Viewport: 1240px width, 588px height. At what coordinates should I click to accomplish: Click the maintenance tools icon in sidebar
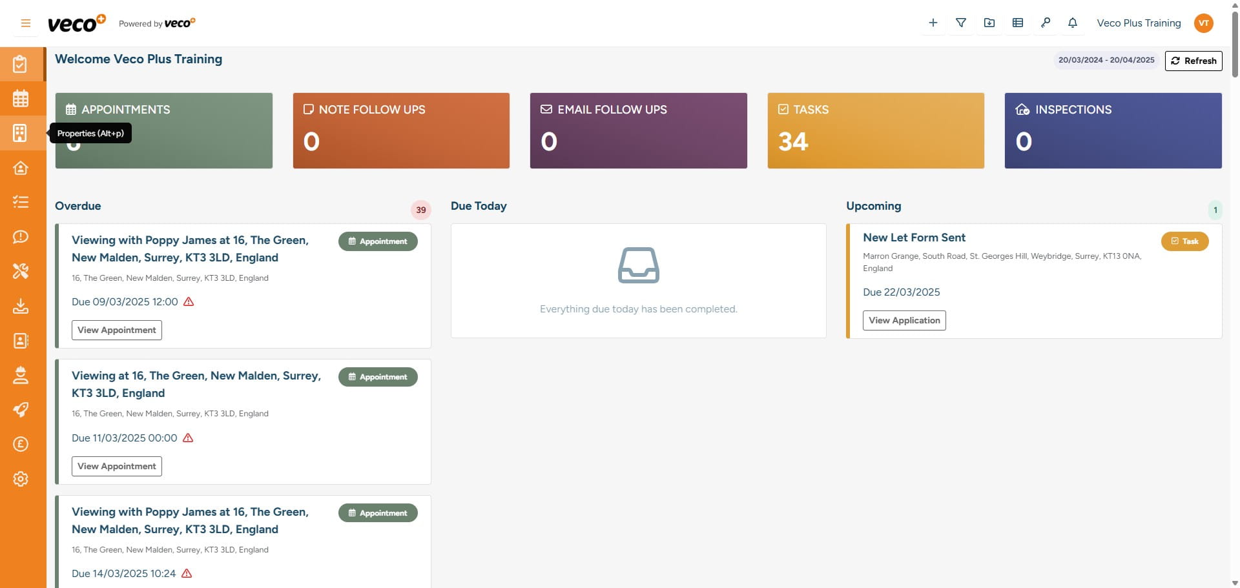coord(21,271)
